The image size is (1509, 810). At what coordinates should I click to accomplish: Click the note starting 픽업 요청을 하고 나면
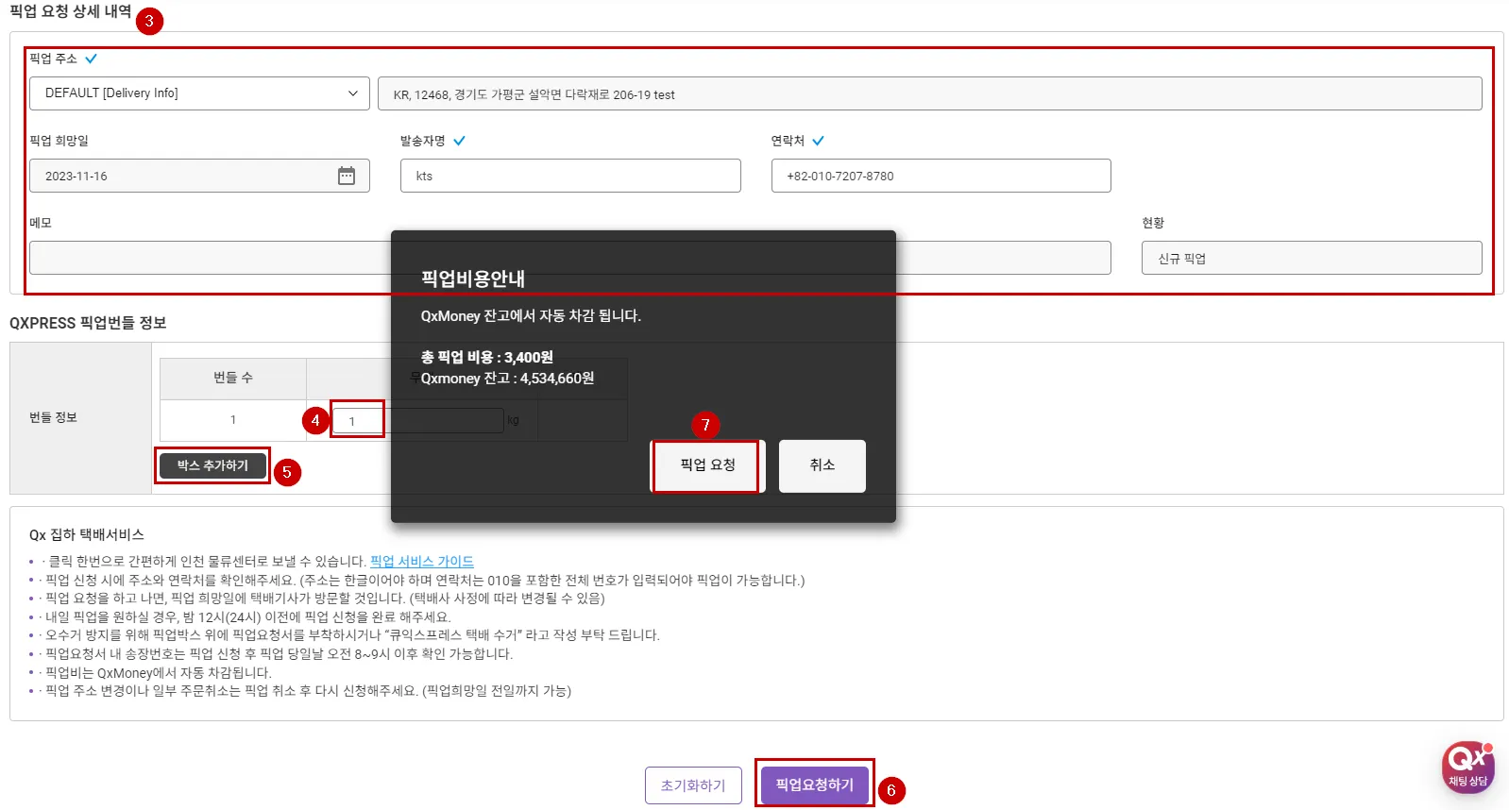325,599
